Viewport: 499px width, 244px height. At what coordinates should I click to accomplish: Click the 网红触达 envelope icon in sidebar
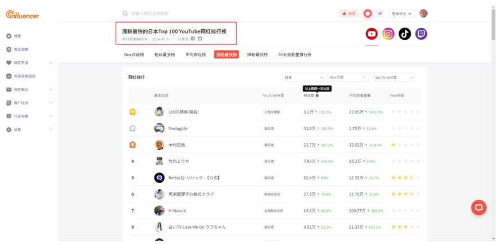point(9,89)
